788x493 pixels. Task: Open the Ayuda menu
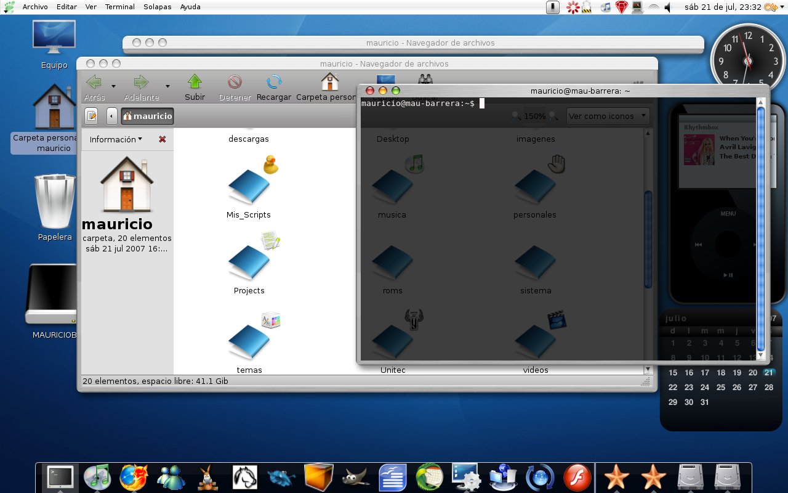(x=190, y=7)
